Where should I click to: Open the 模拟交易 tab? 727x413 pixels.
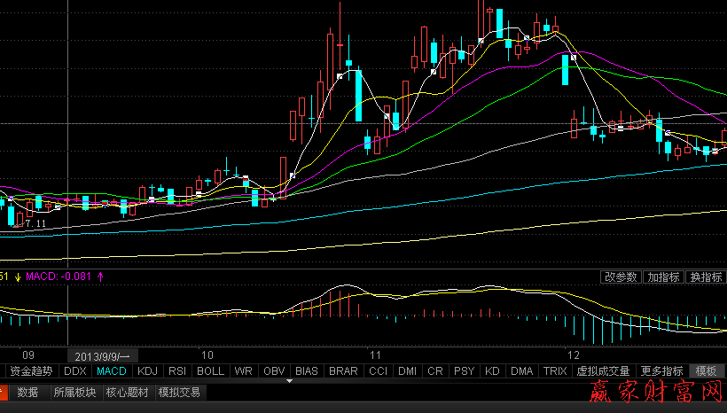pos(179,392)
